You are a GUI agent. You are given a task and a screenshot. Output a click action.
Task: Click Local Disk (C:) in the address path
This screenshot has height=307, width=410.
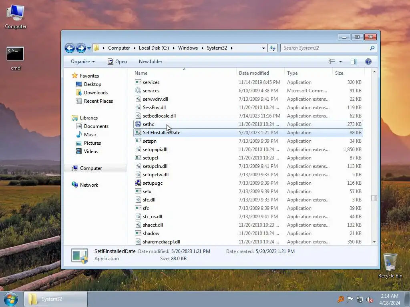154,48
